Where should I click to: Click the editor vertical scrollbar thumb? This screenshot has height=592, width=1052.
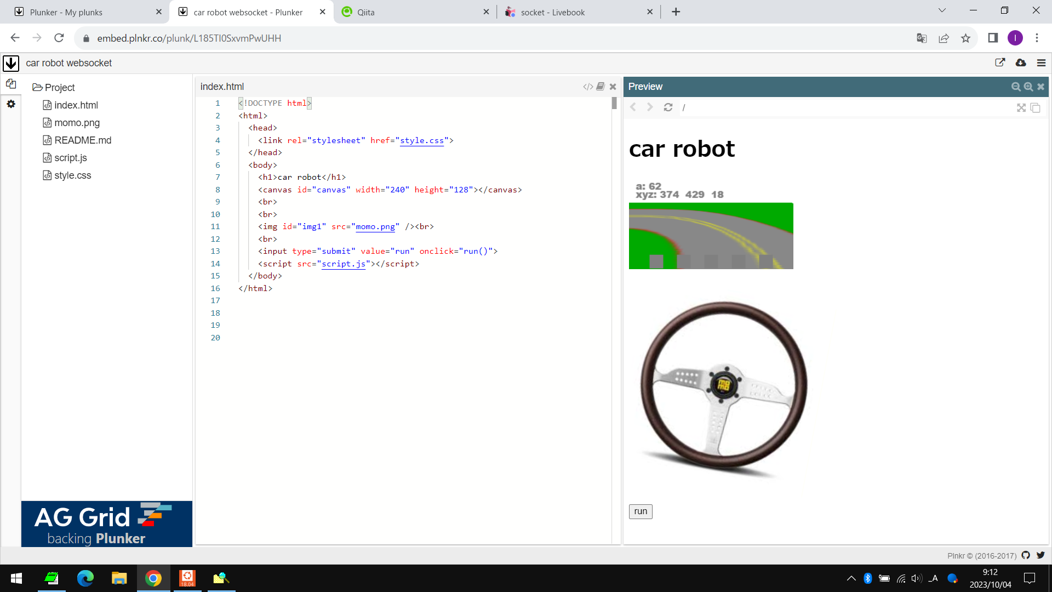click(614, 103)
